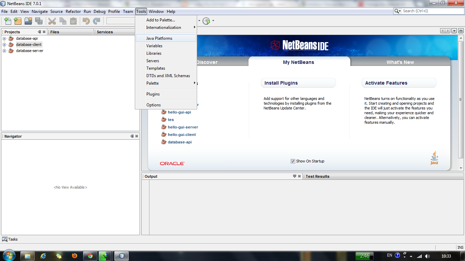465x261 pixels.
Task: Open the hello-gui-client recent project link
Action: (181, 135)
